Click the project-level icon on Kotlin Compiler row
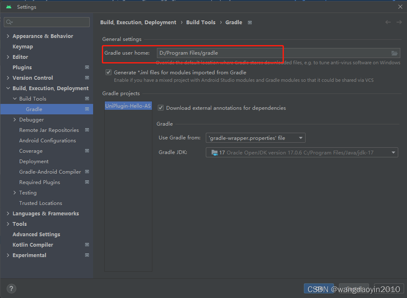 (87, 245)
